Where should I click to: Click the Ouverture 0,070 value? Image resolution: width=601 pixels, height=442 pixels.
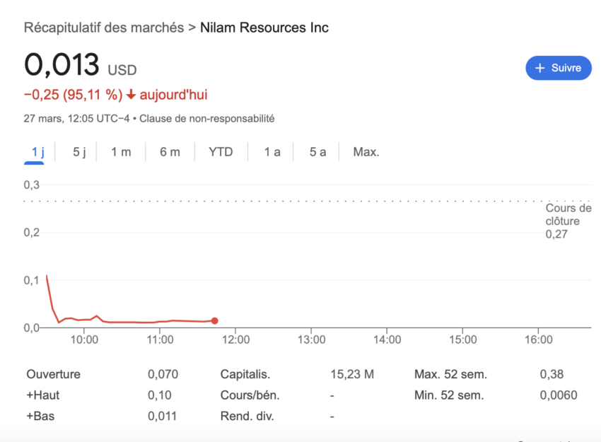pyautogui.click(x=163, y=374)
